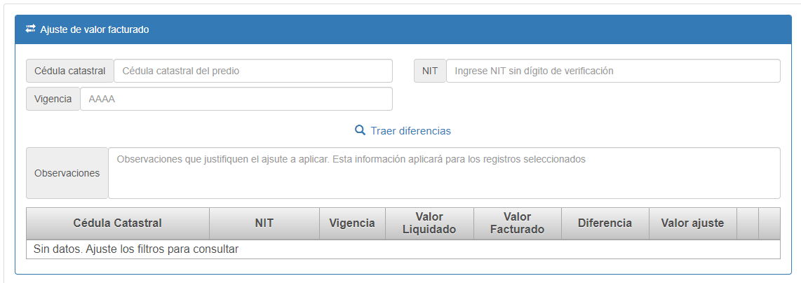Click the Vigencia label beside the input
Image resolution: width=801 pixels, height=283 pixels.
point(53,99)
